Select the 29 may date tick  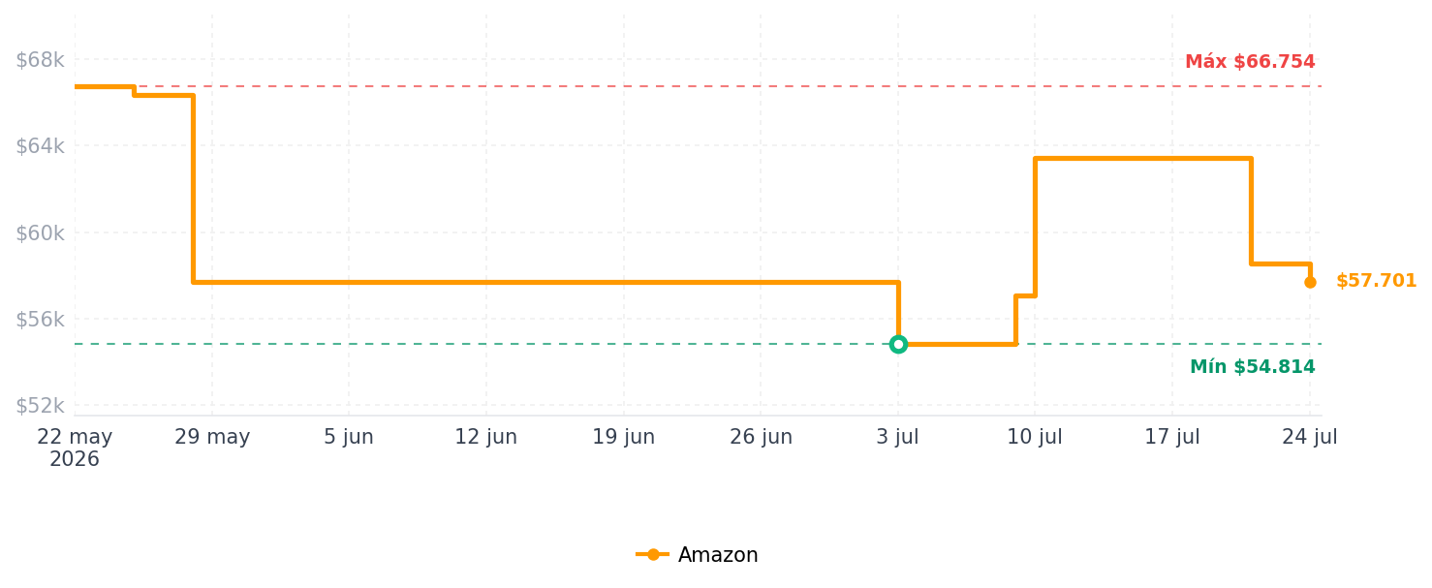click(x=212, y=437)
